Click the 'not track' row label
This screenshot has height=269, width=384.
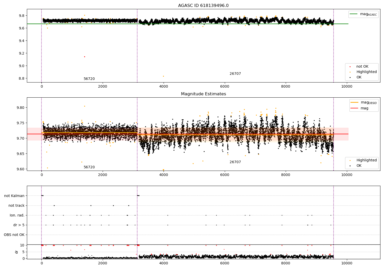click(x=16, y=205)
